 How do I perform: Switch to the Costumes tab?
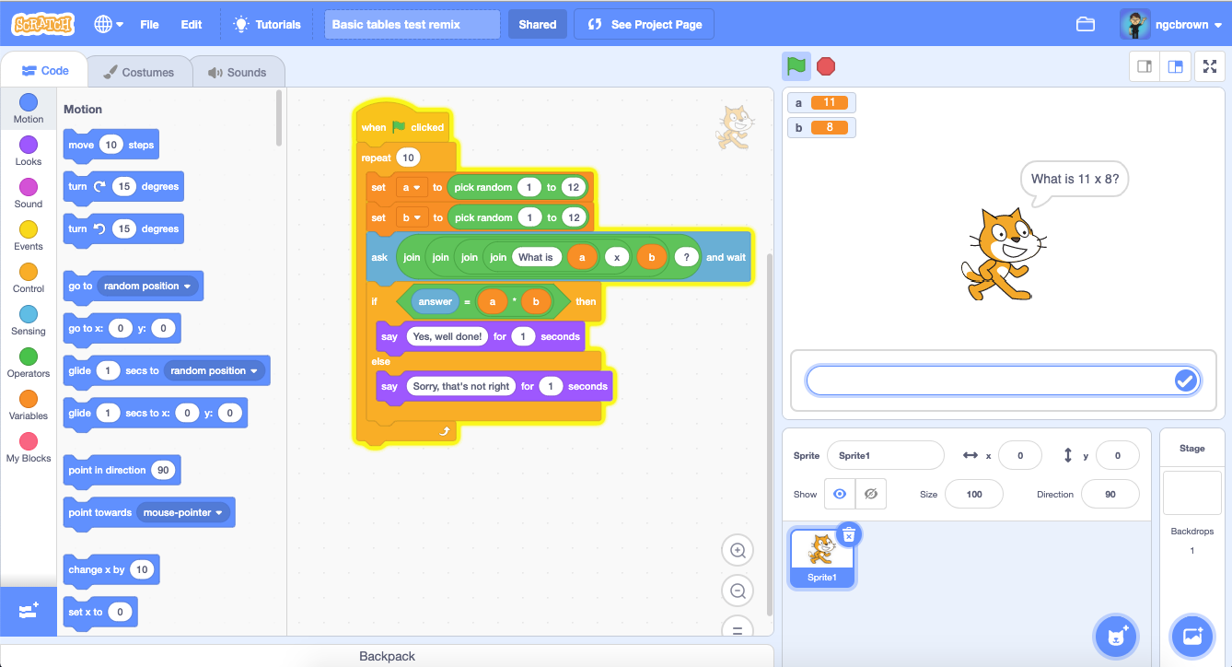point(138,72)
